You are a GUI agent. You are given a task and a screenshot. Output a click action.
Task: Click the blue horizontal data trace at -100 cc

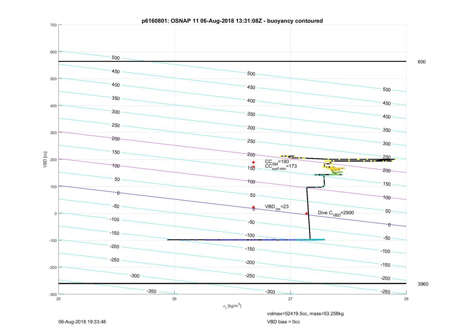(246, 239)
